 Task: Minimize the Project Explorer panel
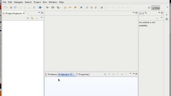(x=39, y=13)
